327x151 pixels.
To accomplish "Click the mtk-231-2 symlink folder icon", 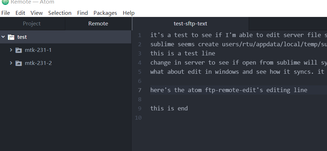I will pyautogui.click(x=18, y=63).
